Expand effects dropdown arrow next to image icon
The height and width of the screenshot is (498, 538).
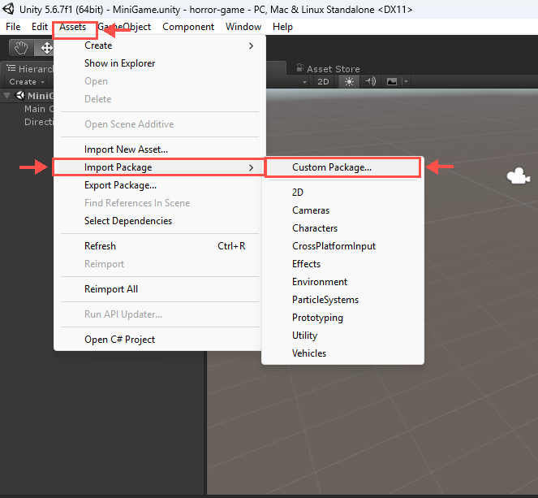[406, 82]
